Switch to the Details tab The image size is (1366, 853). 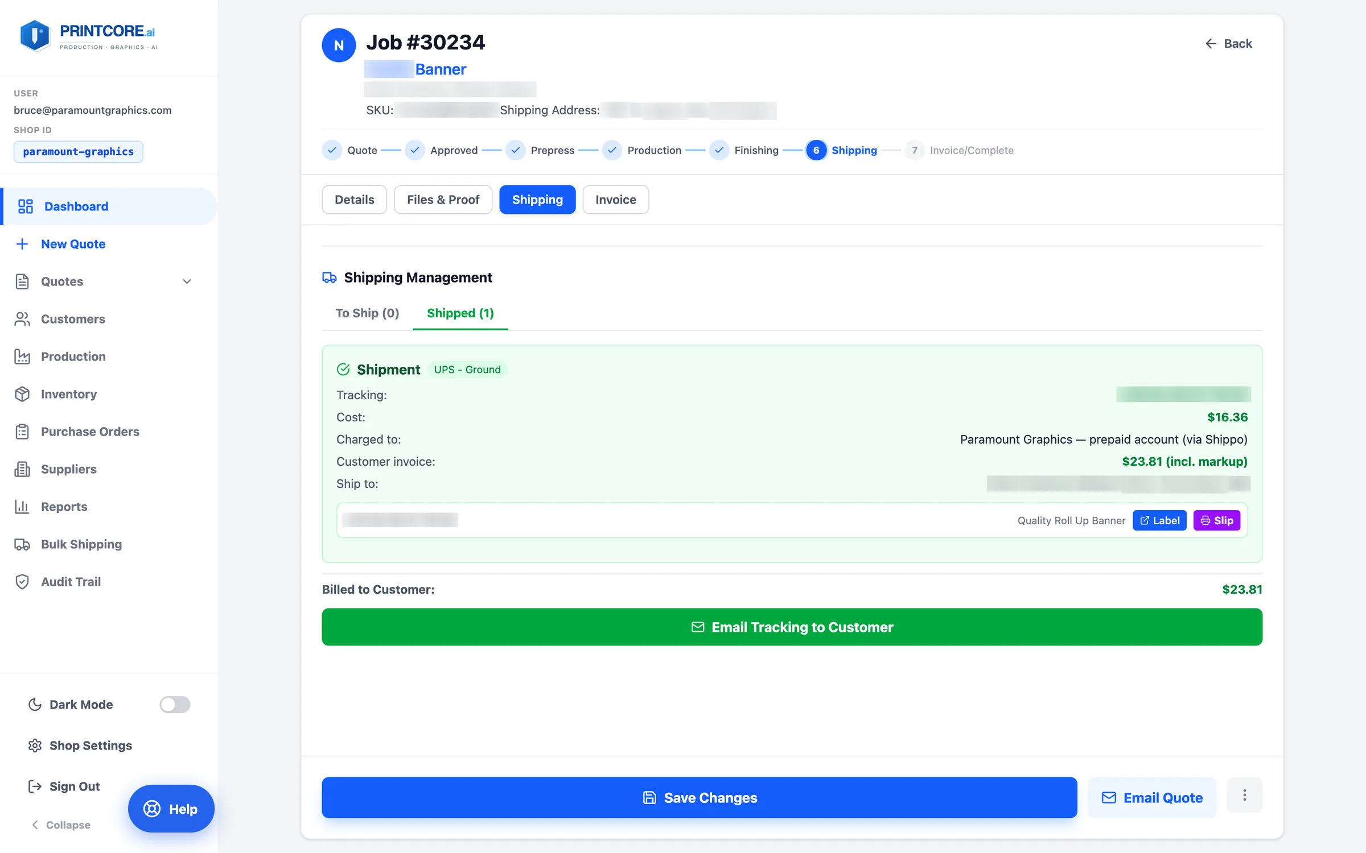[355, 200]
